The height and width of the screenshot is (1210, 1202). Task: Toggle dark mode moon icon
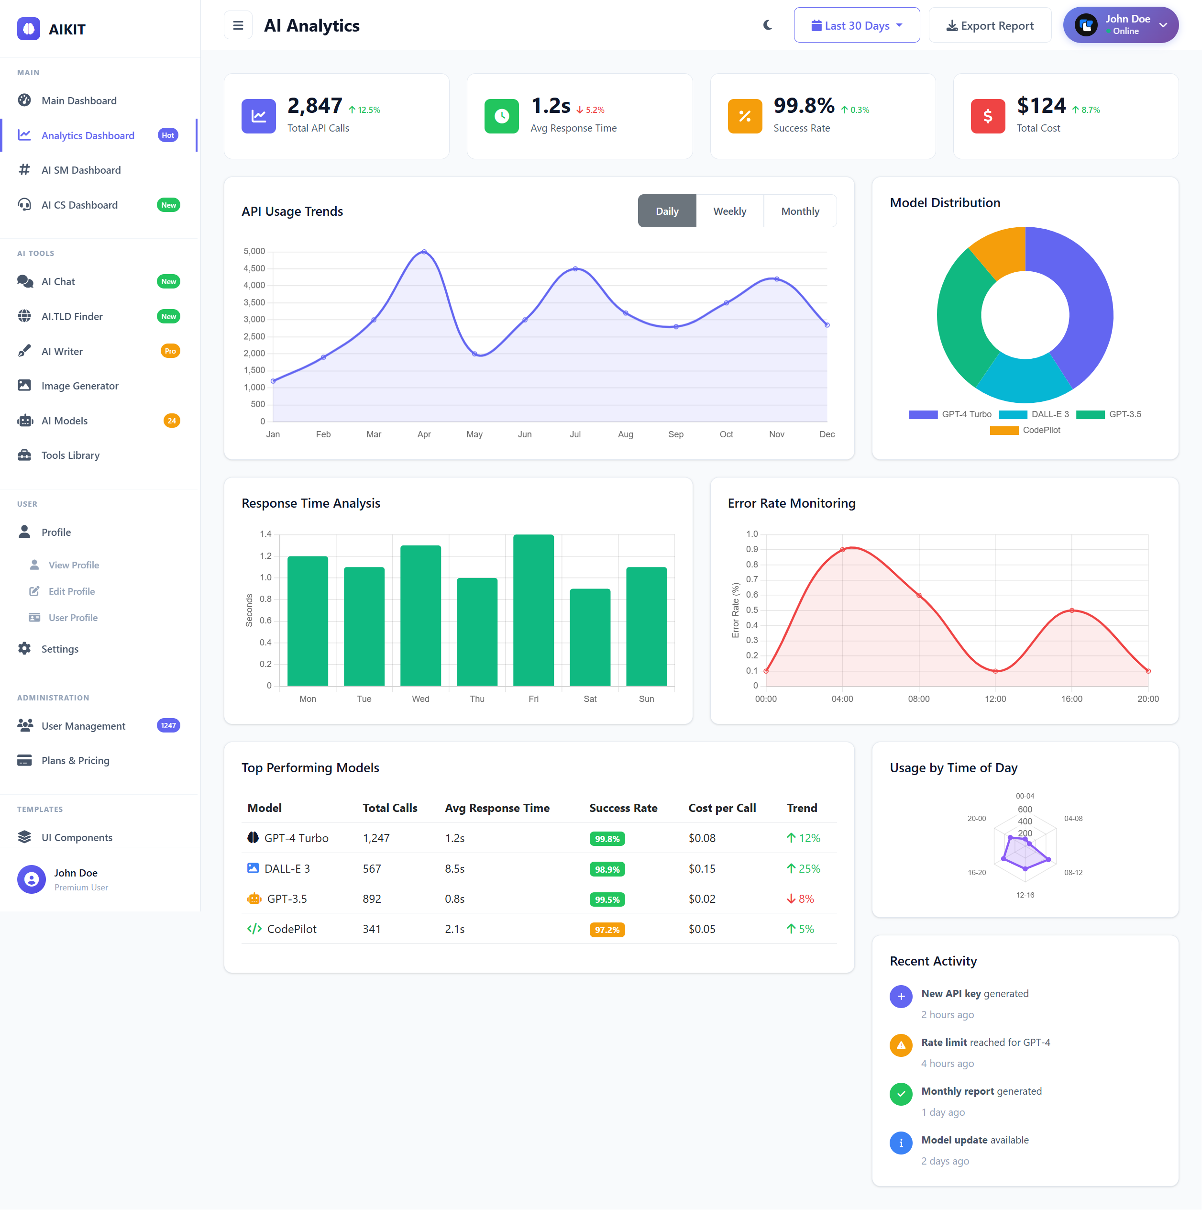(768, 26)
